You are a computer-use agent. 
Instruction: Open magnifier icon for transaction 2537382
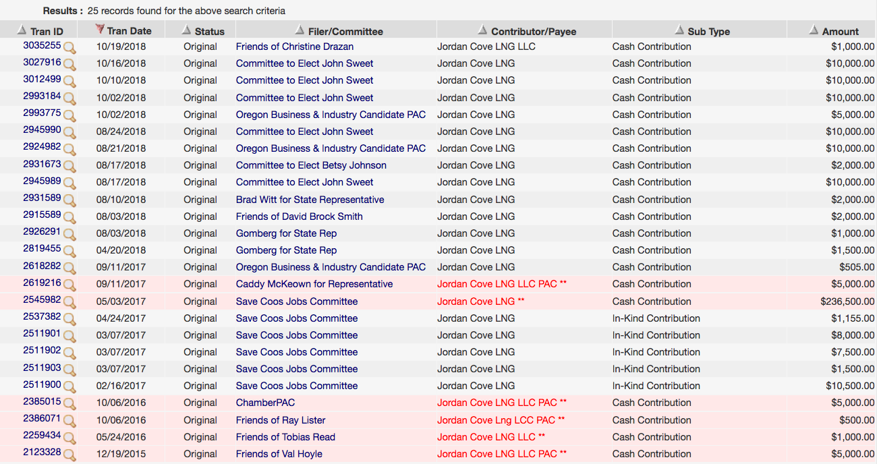pos(69,320)
